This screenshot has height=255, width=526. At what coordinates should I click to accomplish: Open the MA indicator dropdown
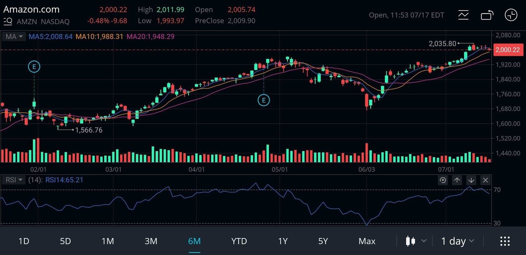click(14, 36)
